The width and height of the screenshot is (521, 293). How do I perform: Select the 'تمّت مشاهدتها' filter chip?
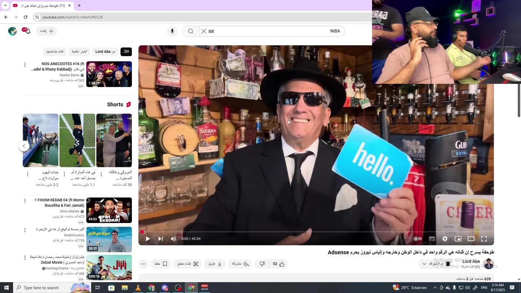[55, 52]
